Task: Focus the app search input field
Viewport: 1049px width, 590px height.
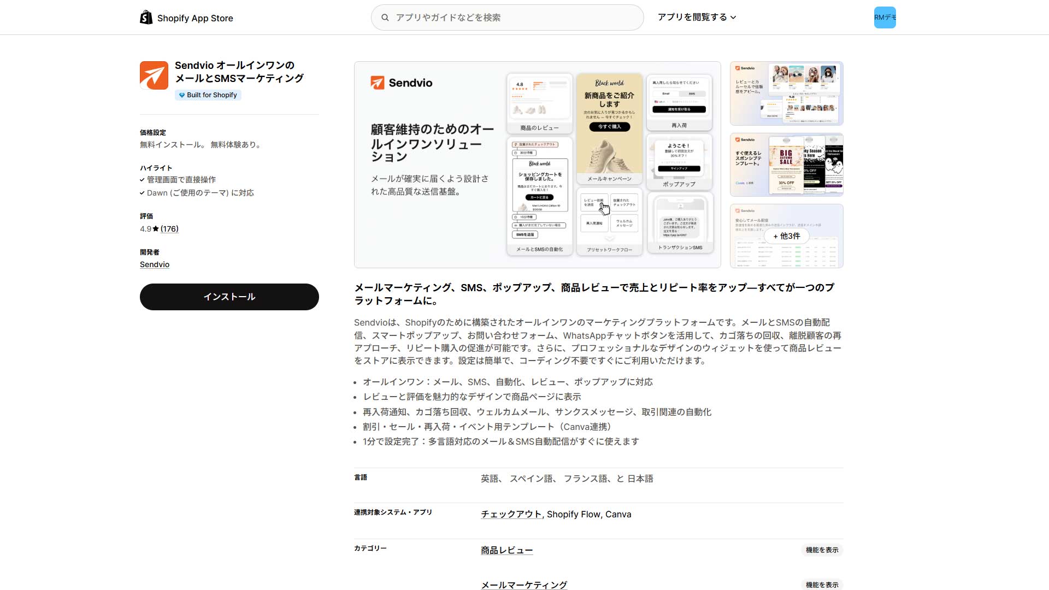Action: [x=514, y=17]
